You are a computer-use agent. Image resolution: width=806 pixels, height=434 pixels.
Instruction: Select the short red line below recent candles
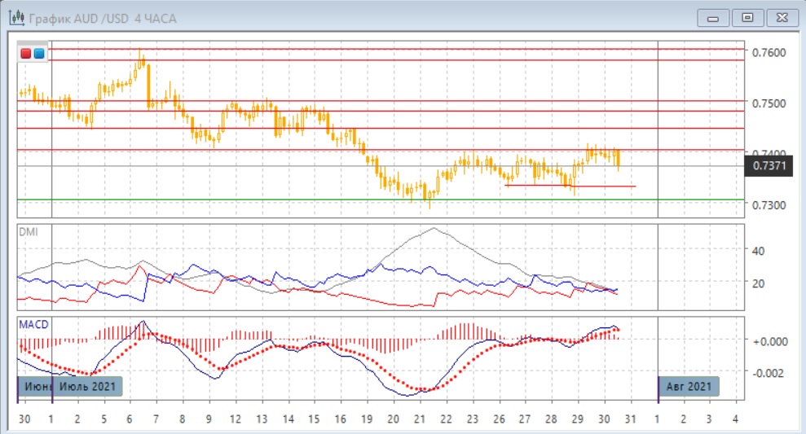tap(570, 186)
